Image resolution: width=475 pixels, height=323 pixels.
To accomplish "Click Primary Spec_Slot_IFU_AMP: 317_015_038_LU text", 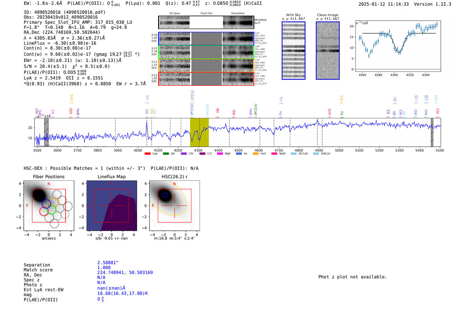I will tap(78, 22).
